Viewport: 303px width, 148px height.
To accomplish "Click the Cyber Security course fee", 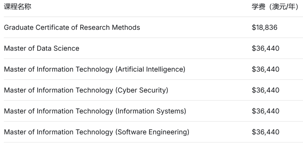I will pos(265,90).
